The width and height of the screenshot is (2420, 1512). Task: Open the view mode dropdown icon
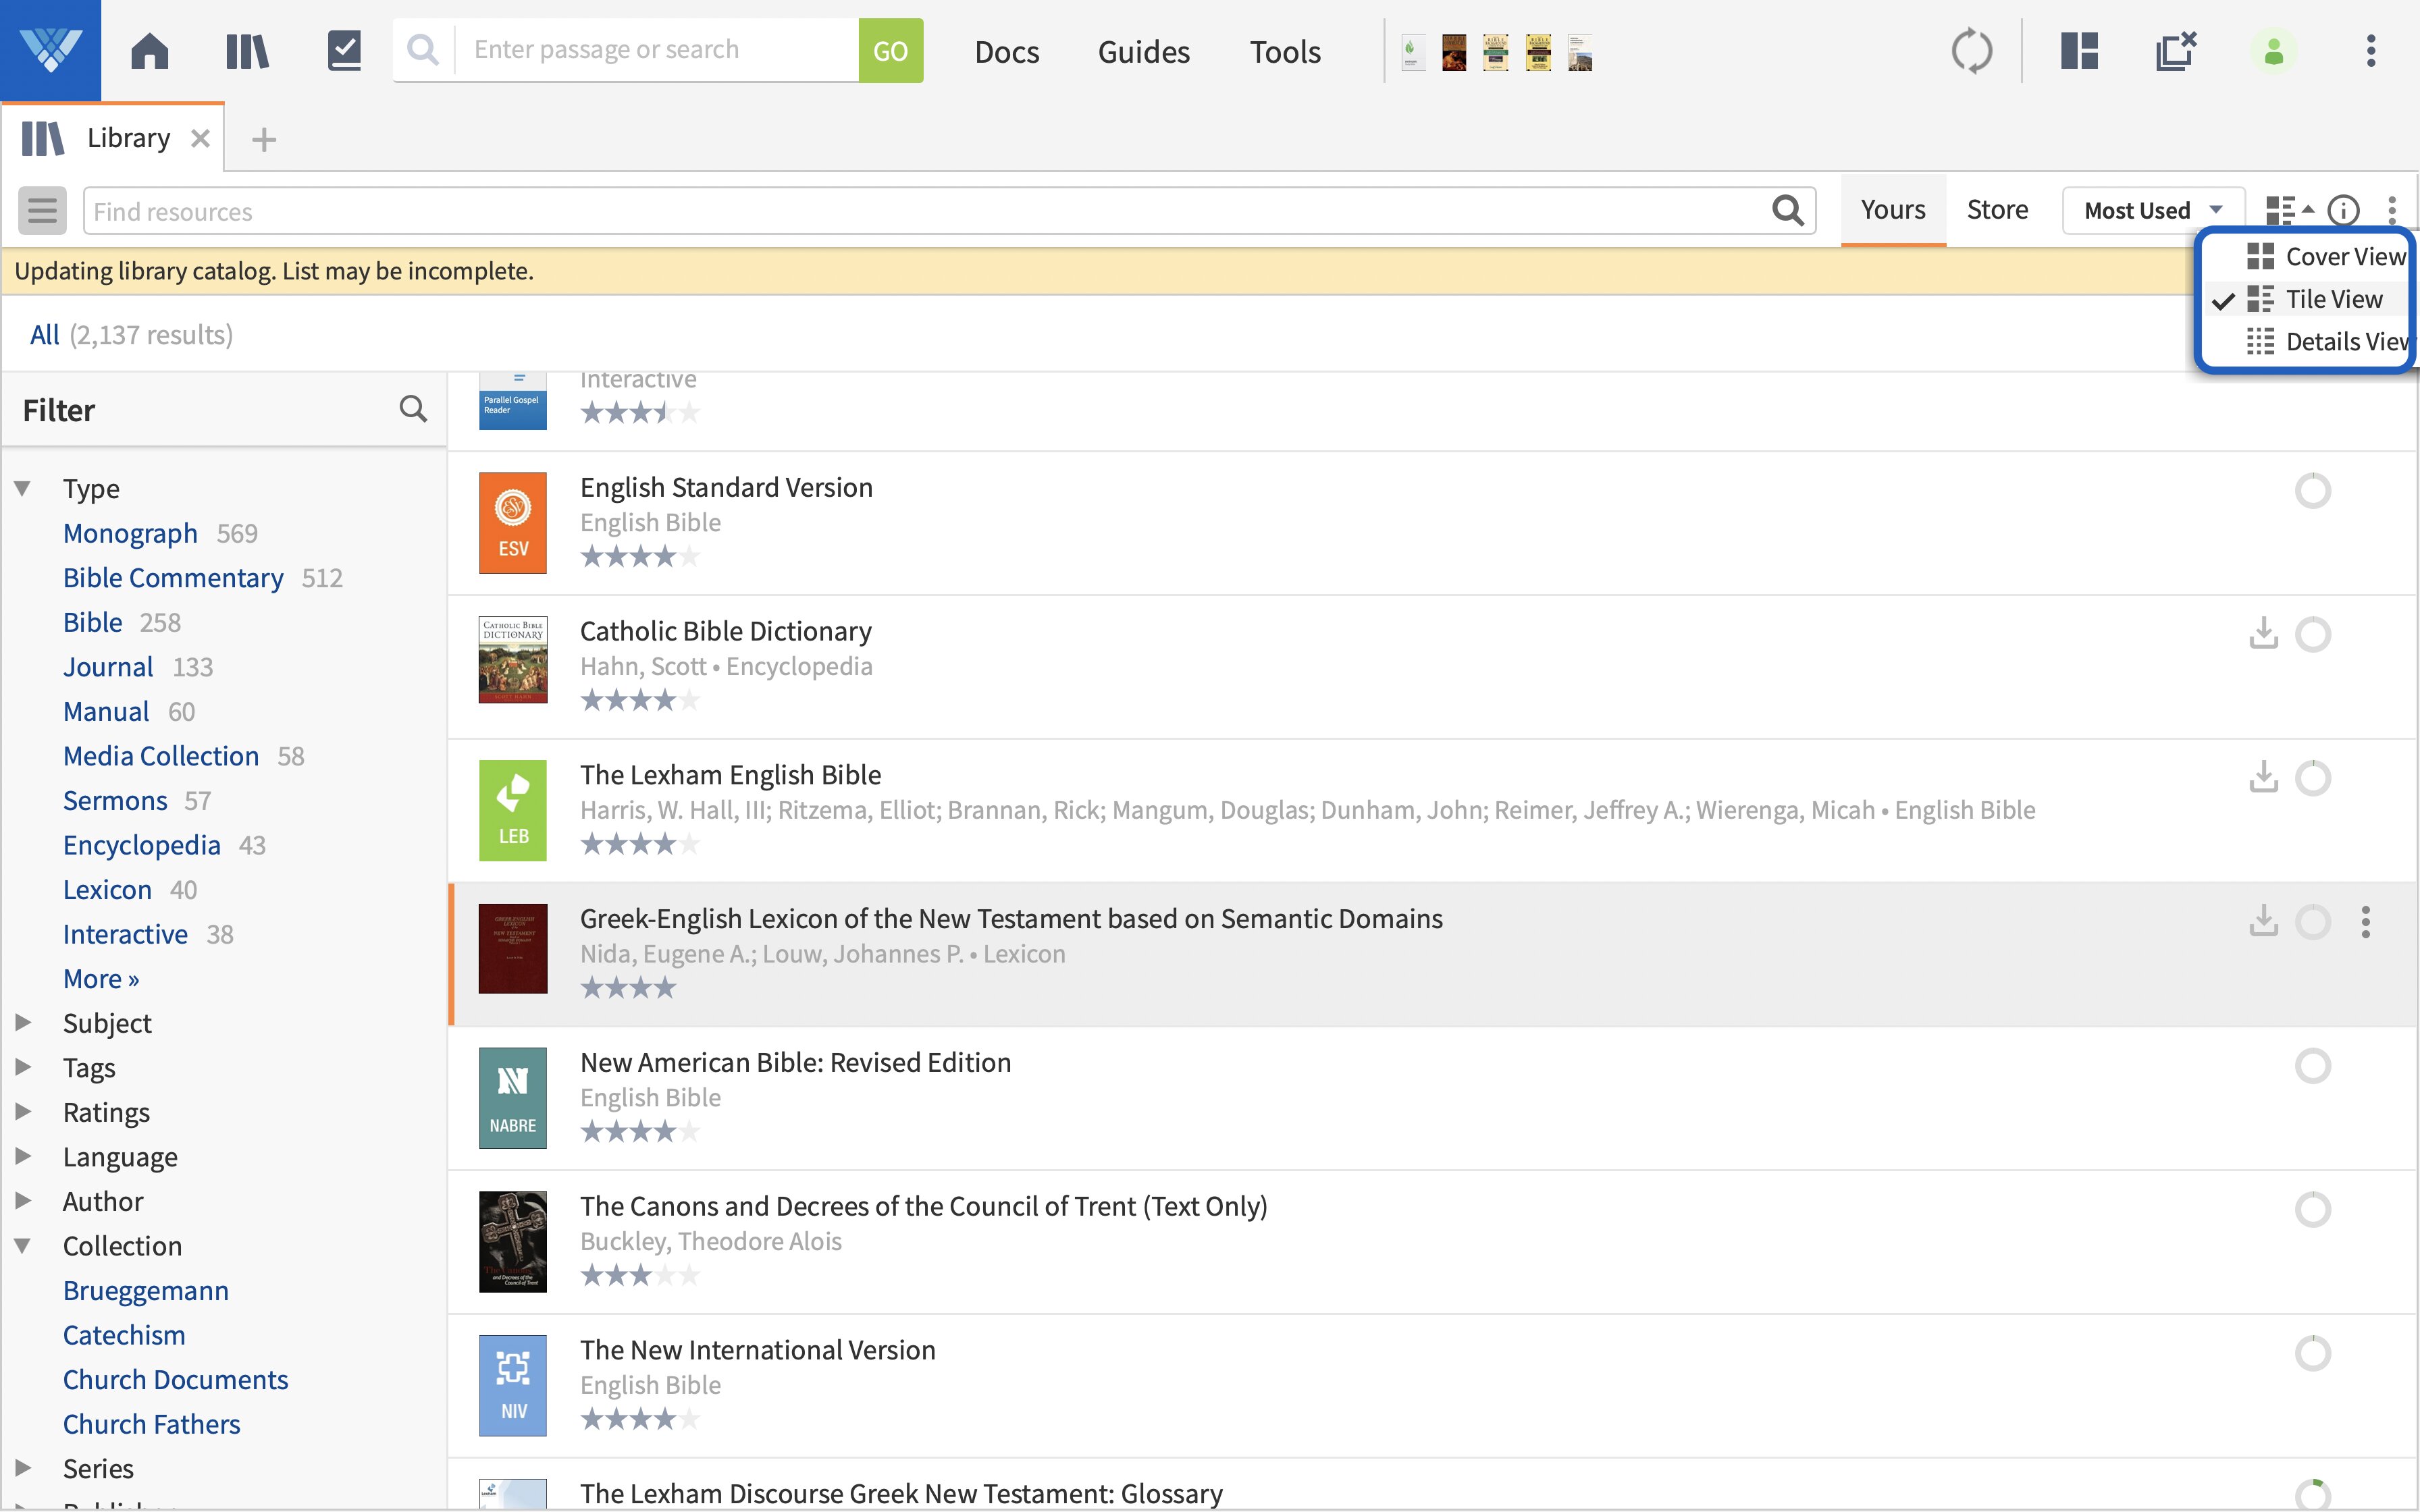(2289, 210)
